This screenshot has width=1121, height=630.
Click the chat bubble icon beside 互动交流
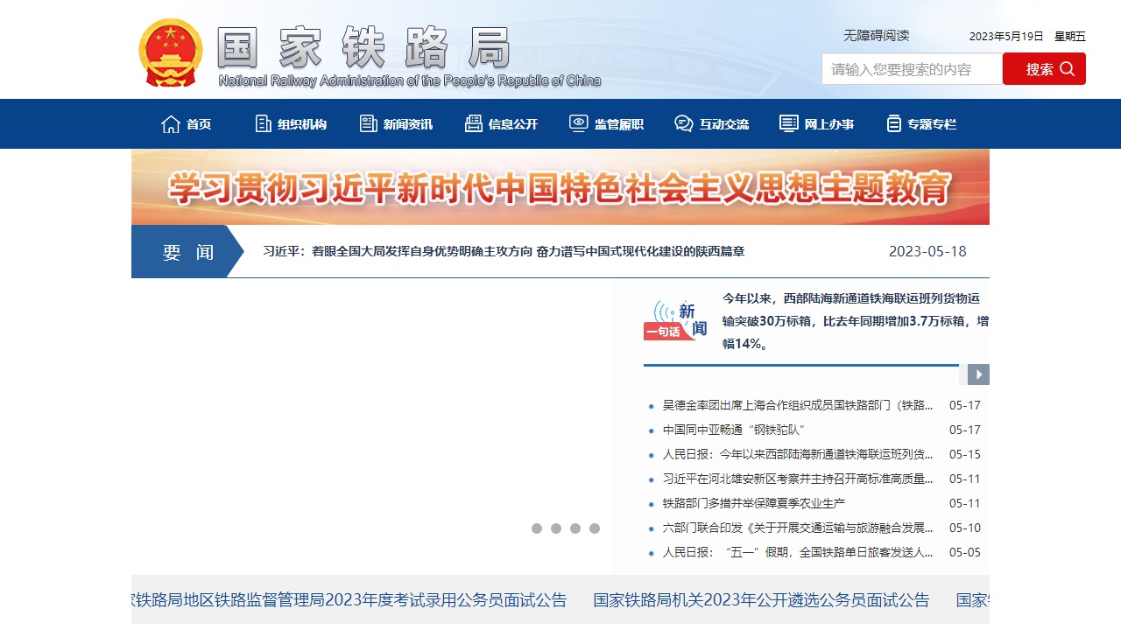[x=684, y=123]
